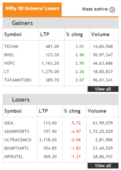Click the LT symbol in Gainers
The width and height of the screenshot is (121, 170).
[7, 72]
